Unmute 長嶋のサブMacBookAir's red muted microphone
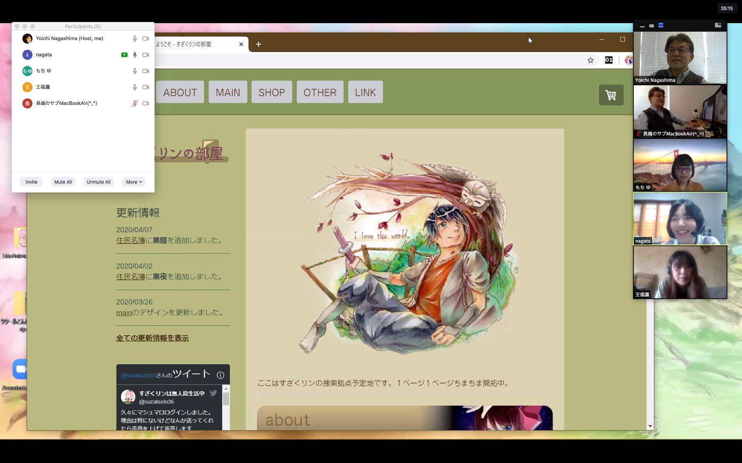Image resolution: width=742 pixels, height=463 pixels. tap(134, 103)
